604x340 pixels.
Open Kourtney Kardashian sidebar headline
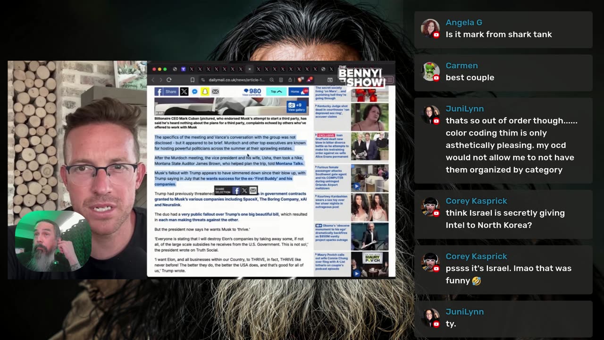point(332,202)
